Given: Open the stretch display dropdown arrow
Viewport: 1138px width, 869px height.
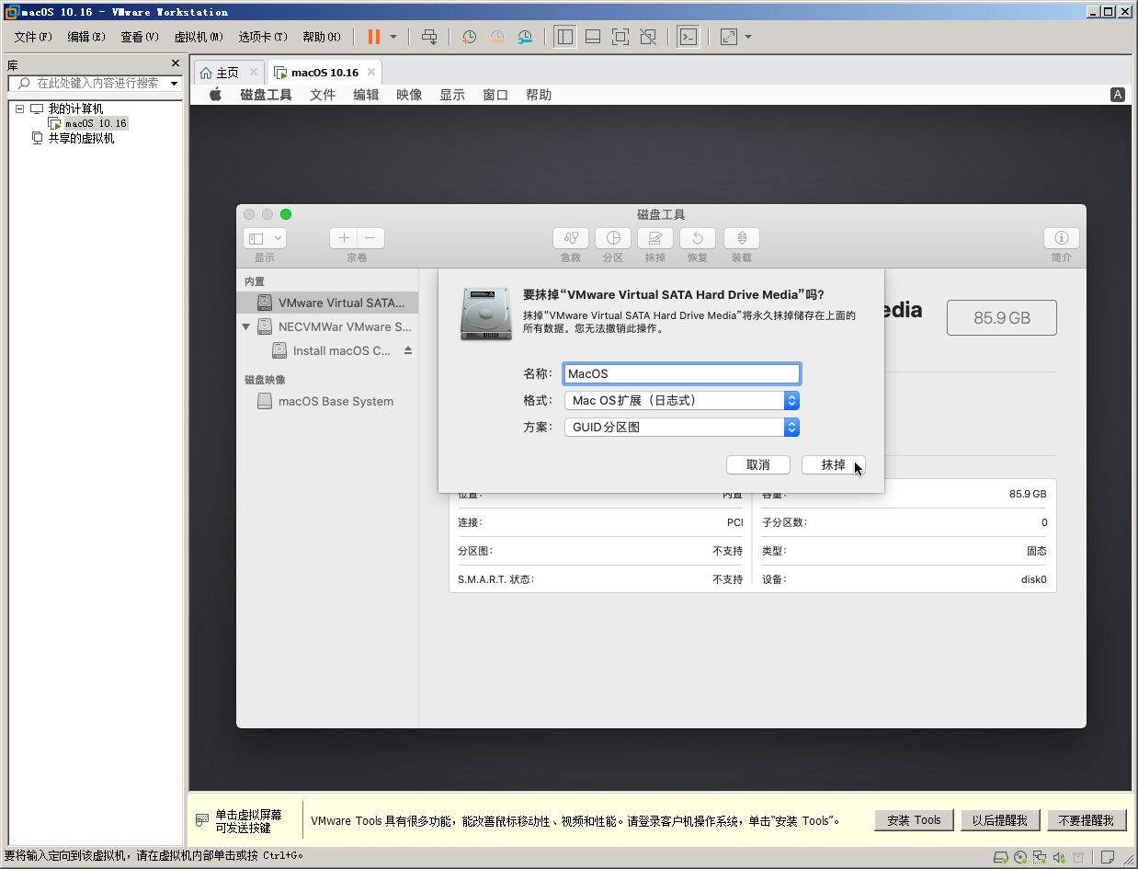Looking at the screenshot, I should click(x=748, y=37).
